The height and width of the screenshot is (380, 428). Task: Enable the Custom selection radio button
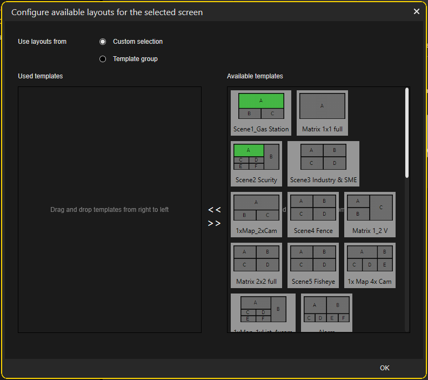(x=103, y=42)
